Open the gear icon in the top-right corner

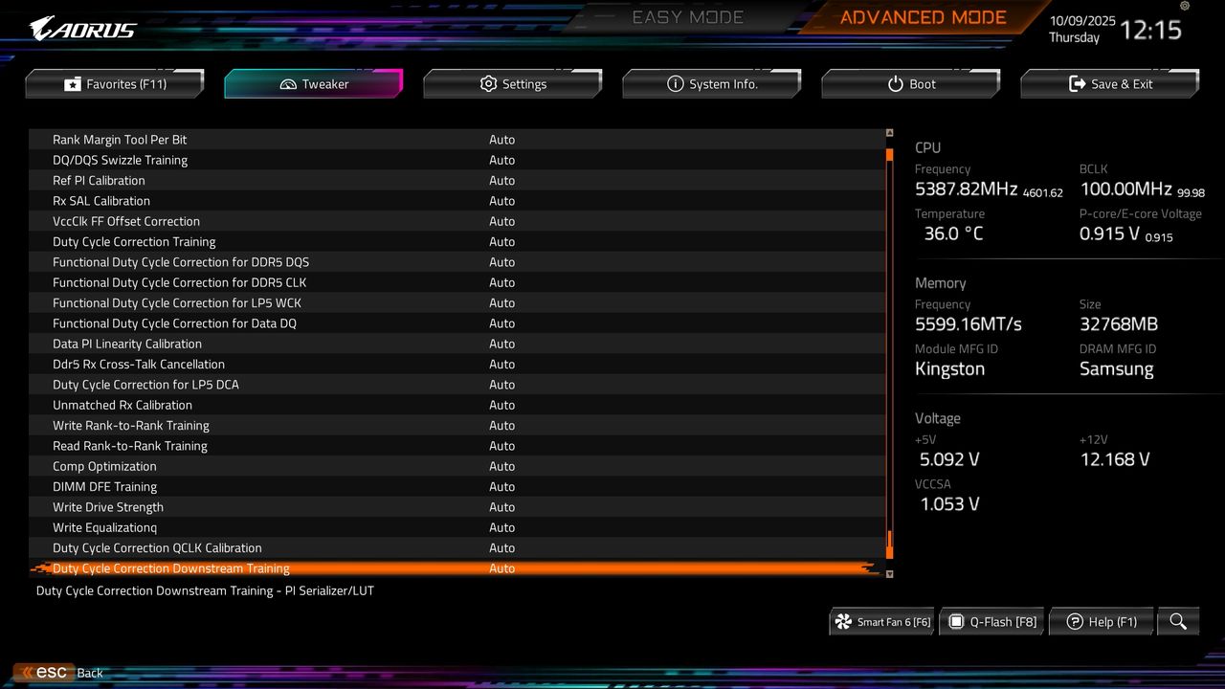click(1184, 7)
